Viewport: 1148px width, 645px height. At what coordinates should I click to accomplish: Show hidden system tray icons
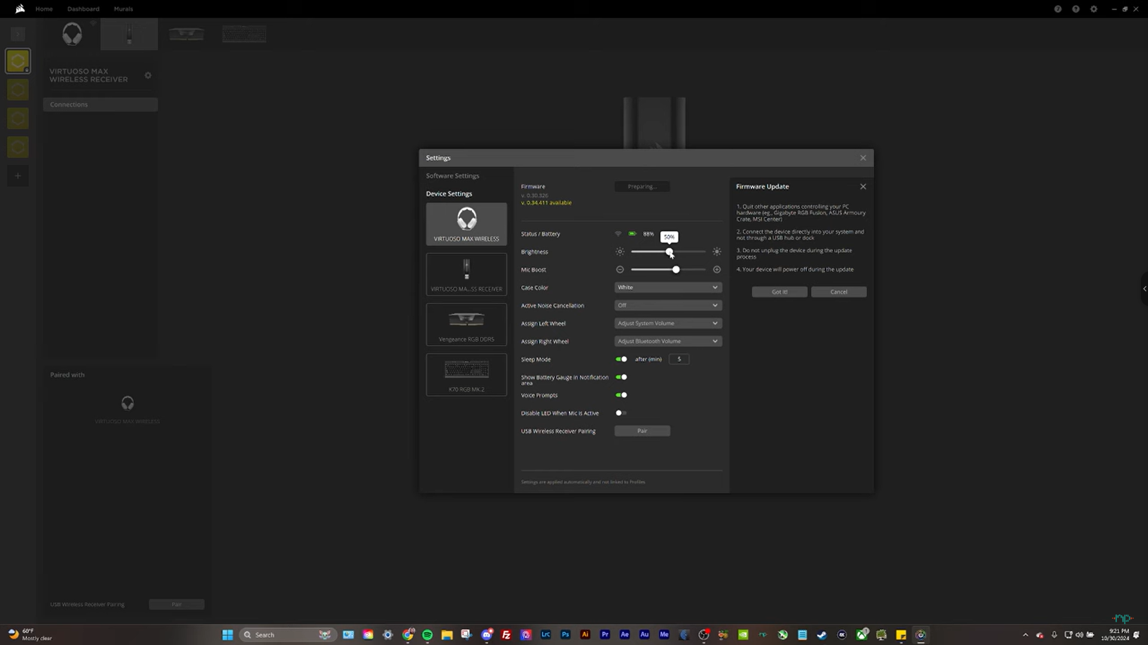[1025, 635]
